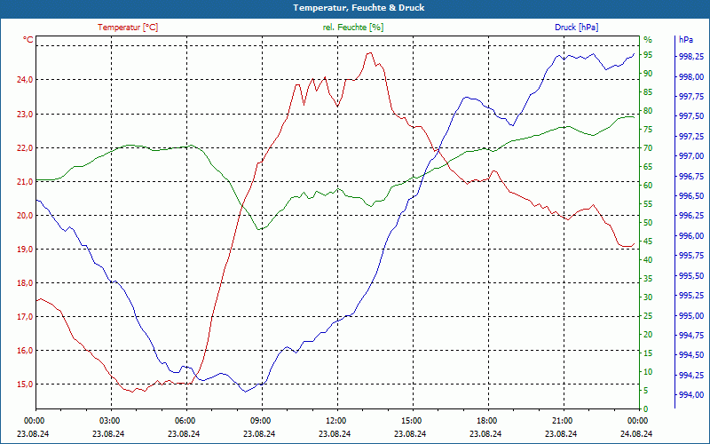710x444 pixels.
Task: Click the '17,0' temperature axis value
Action: [x=26, y=317]
